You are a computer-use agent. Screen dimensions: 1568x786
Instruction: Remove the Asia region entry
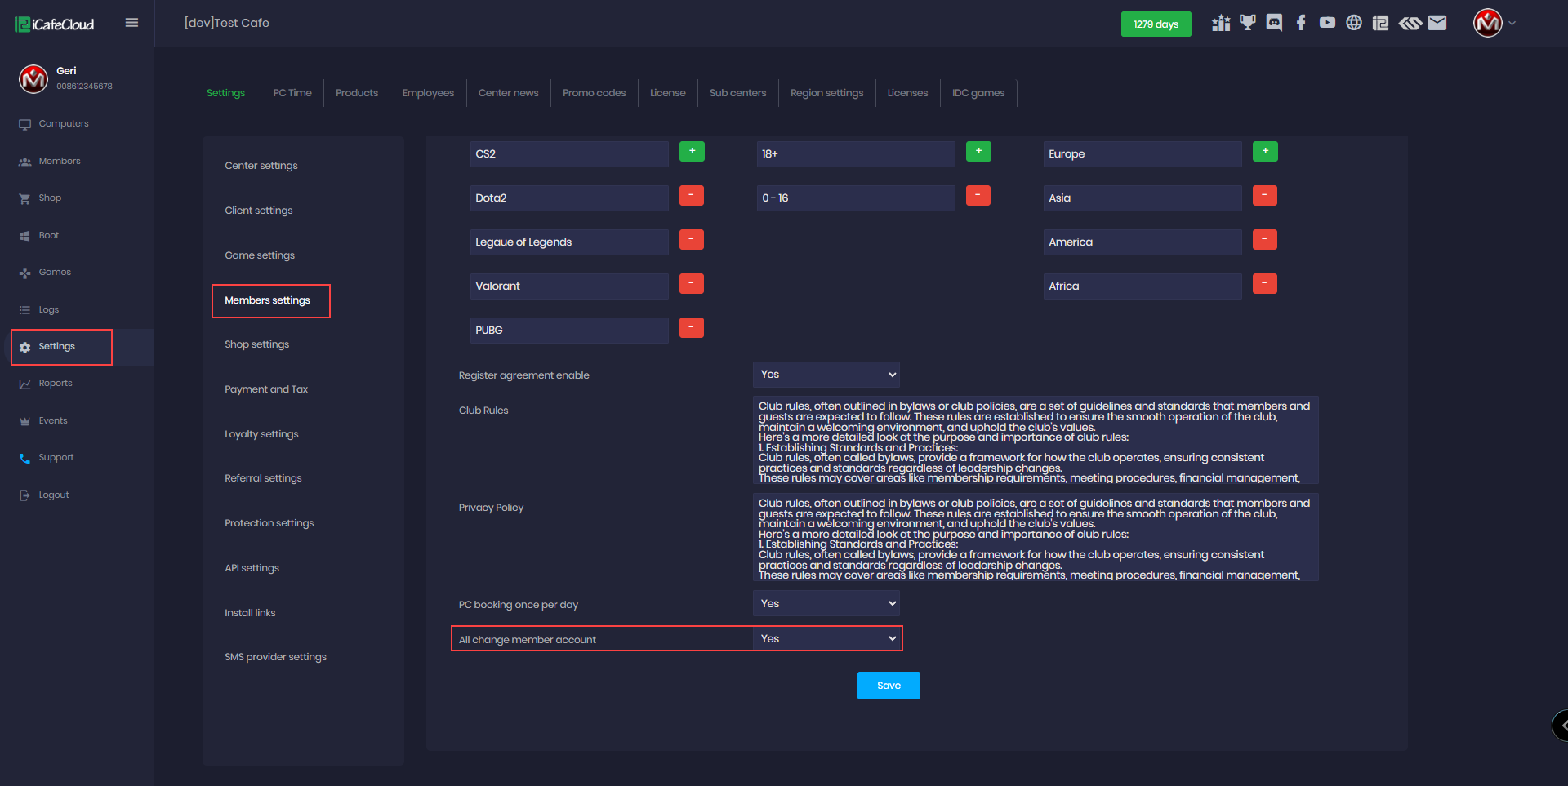tap(1264, 196)
